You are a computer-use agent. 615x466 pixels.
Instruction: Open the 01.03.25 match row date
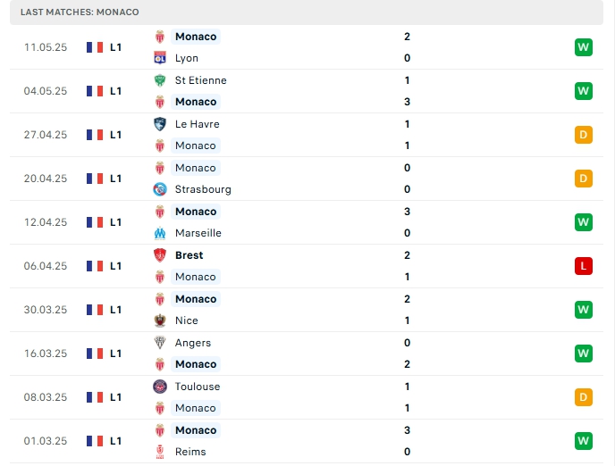pyautogui.click(x=46, y=441)
